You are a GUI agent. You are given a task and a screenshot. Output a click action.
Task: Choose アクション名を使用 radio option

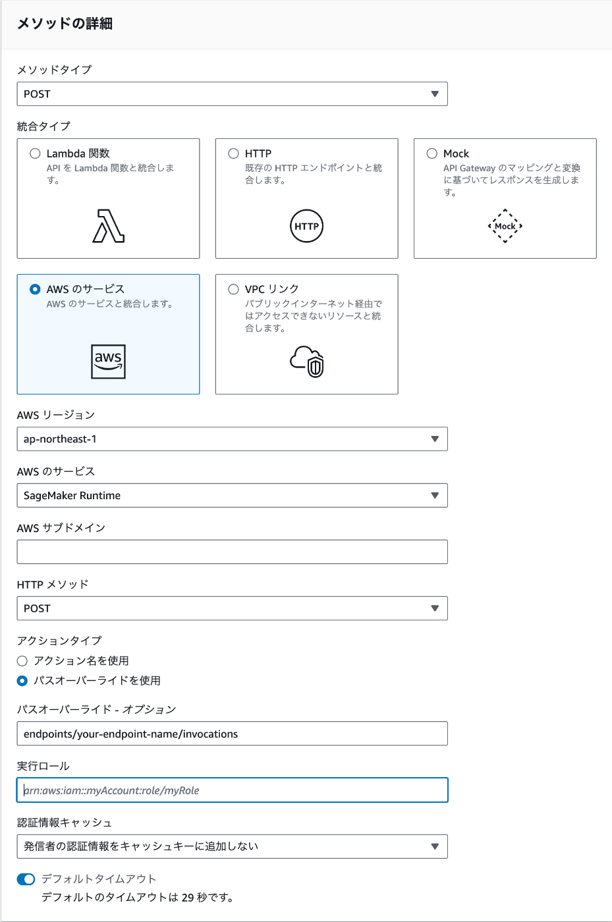(22, 661)
